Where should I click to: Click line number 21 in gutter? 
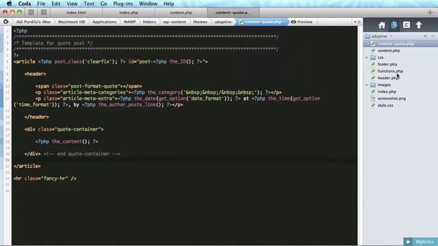8,160
